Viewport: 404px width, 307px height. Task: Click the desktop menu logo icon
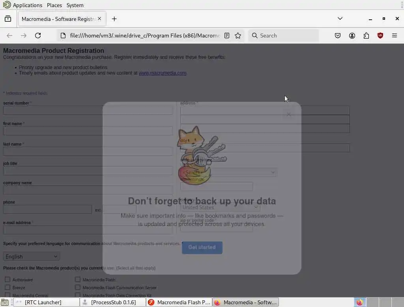7,5
